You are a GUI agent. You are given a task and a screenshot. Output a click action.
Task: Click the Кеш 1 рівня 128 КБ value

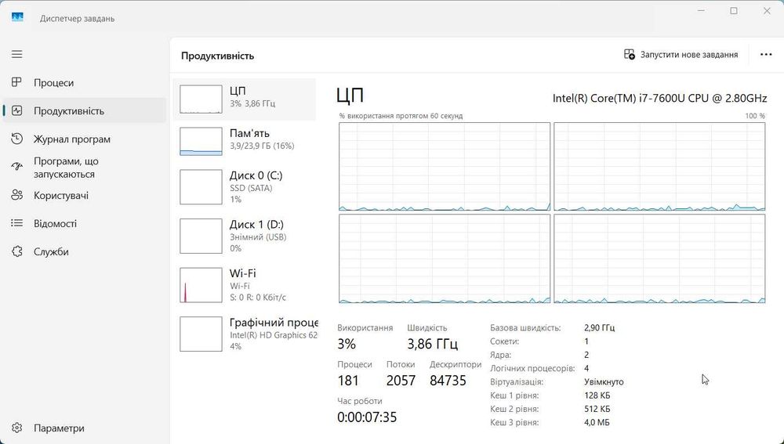coord(597,395)
